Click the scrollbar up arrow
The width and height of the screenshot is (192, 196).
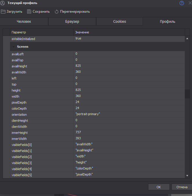point(187,39)
